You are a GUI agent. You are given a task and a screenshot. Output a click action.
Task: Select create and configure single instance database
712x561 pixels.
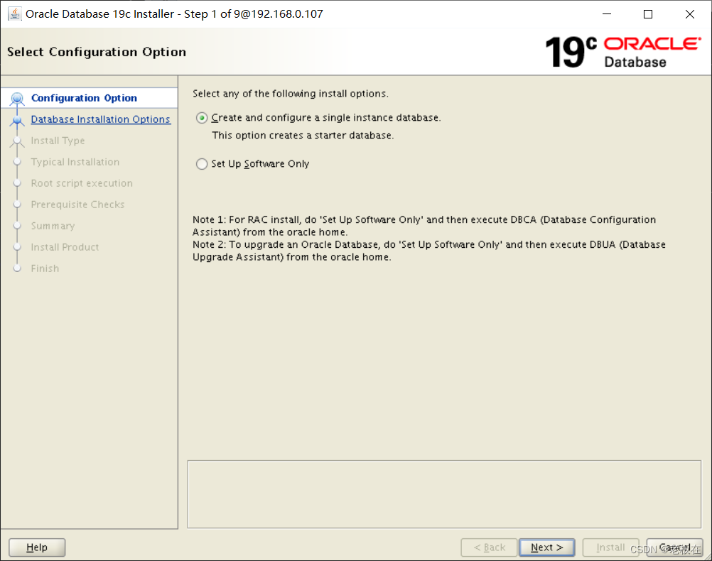[x=201, y=116]
